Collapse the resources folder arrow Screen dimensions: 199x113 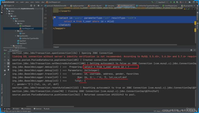11,46
